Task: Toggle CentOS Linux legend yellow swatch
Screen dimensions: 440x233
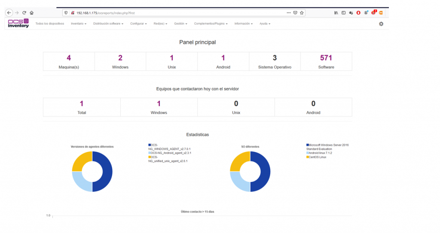Action: tap(308, 157)
